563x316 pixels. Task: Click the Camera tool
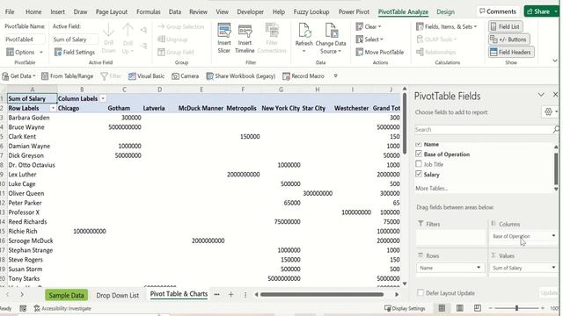185,76
